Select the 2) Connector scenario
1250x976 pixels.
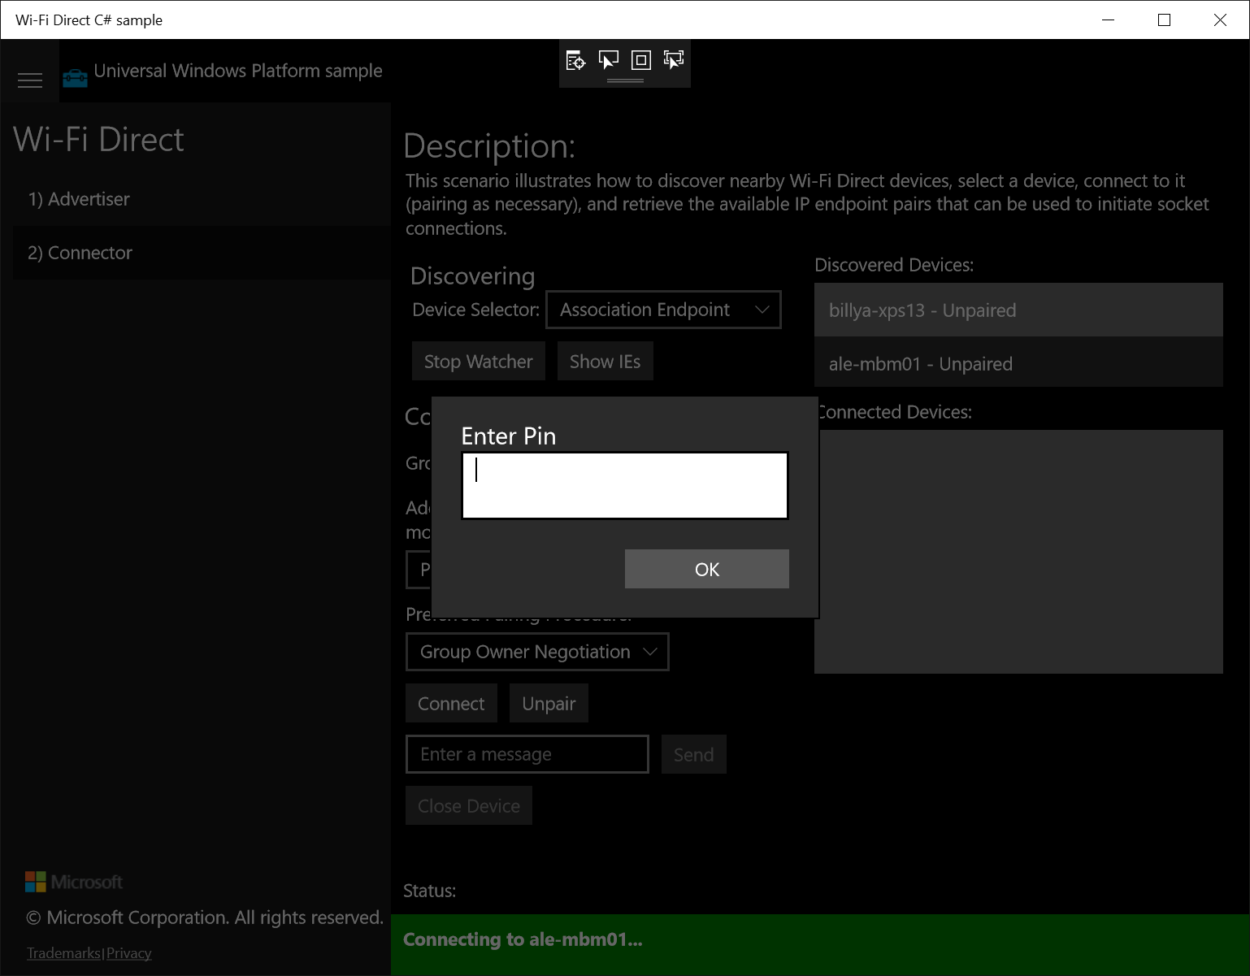click(202, 253)
